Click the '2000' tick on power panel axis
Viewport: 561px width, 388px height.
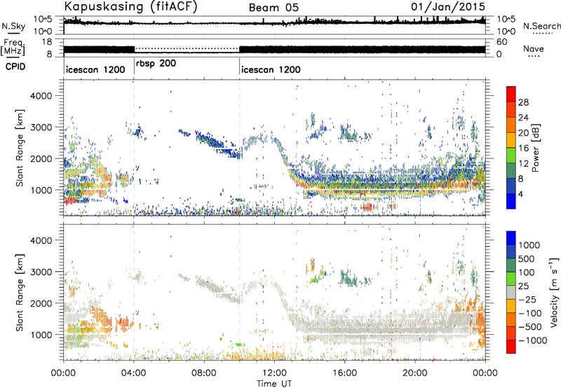pyautogui.click(x=41, y=158)
